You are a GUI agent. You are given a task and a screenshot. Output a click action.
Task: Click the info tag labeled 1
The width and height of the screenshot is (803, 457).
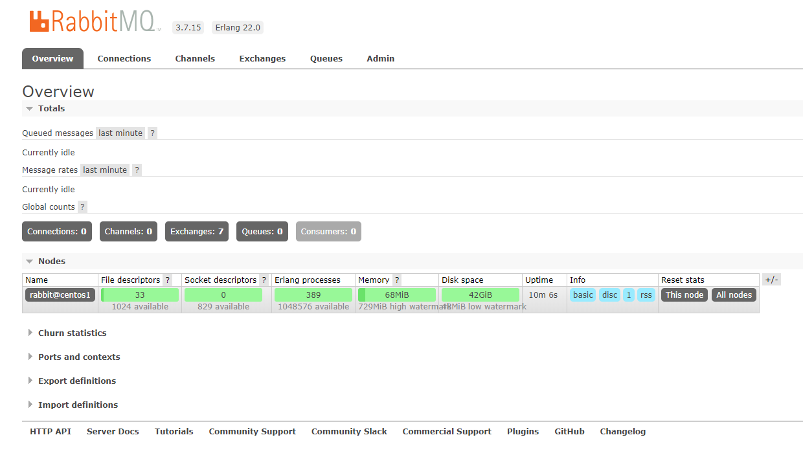coord(629,295)
